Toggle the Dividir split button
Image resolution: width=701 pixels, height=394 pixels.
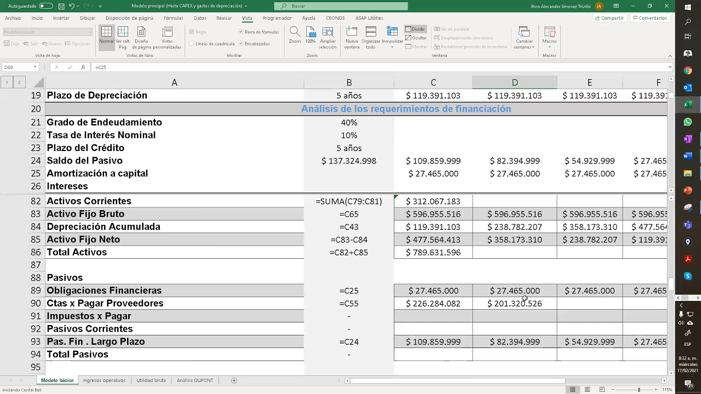(416, 29)
